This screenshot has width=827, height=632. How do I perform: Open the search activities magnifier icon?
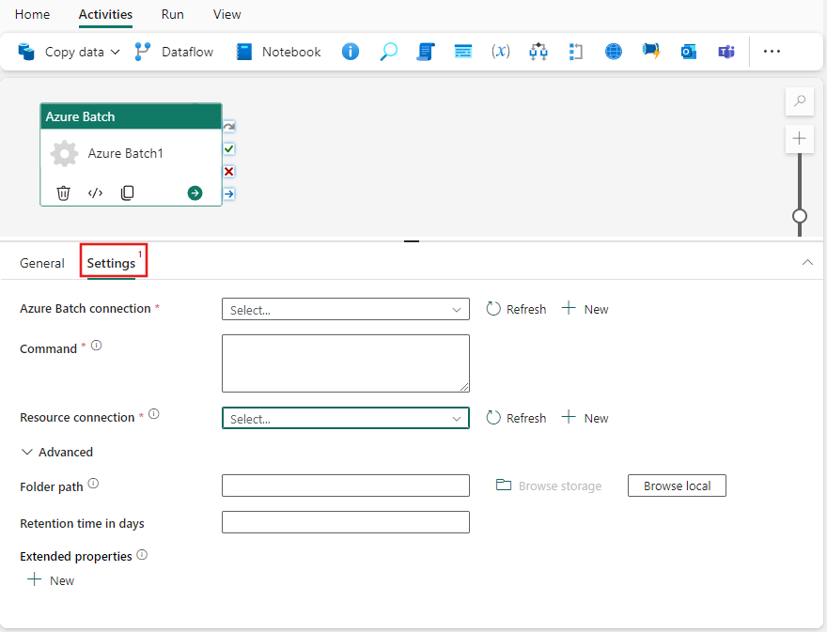pos(388,52)
